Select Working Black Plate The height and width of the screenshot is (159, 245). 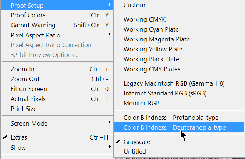pyautogui.click(x=151, y=59)
